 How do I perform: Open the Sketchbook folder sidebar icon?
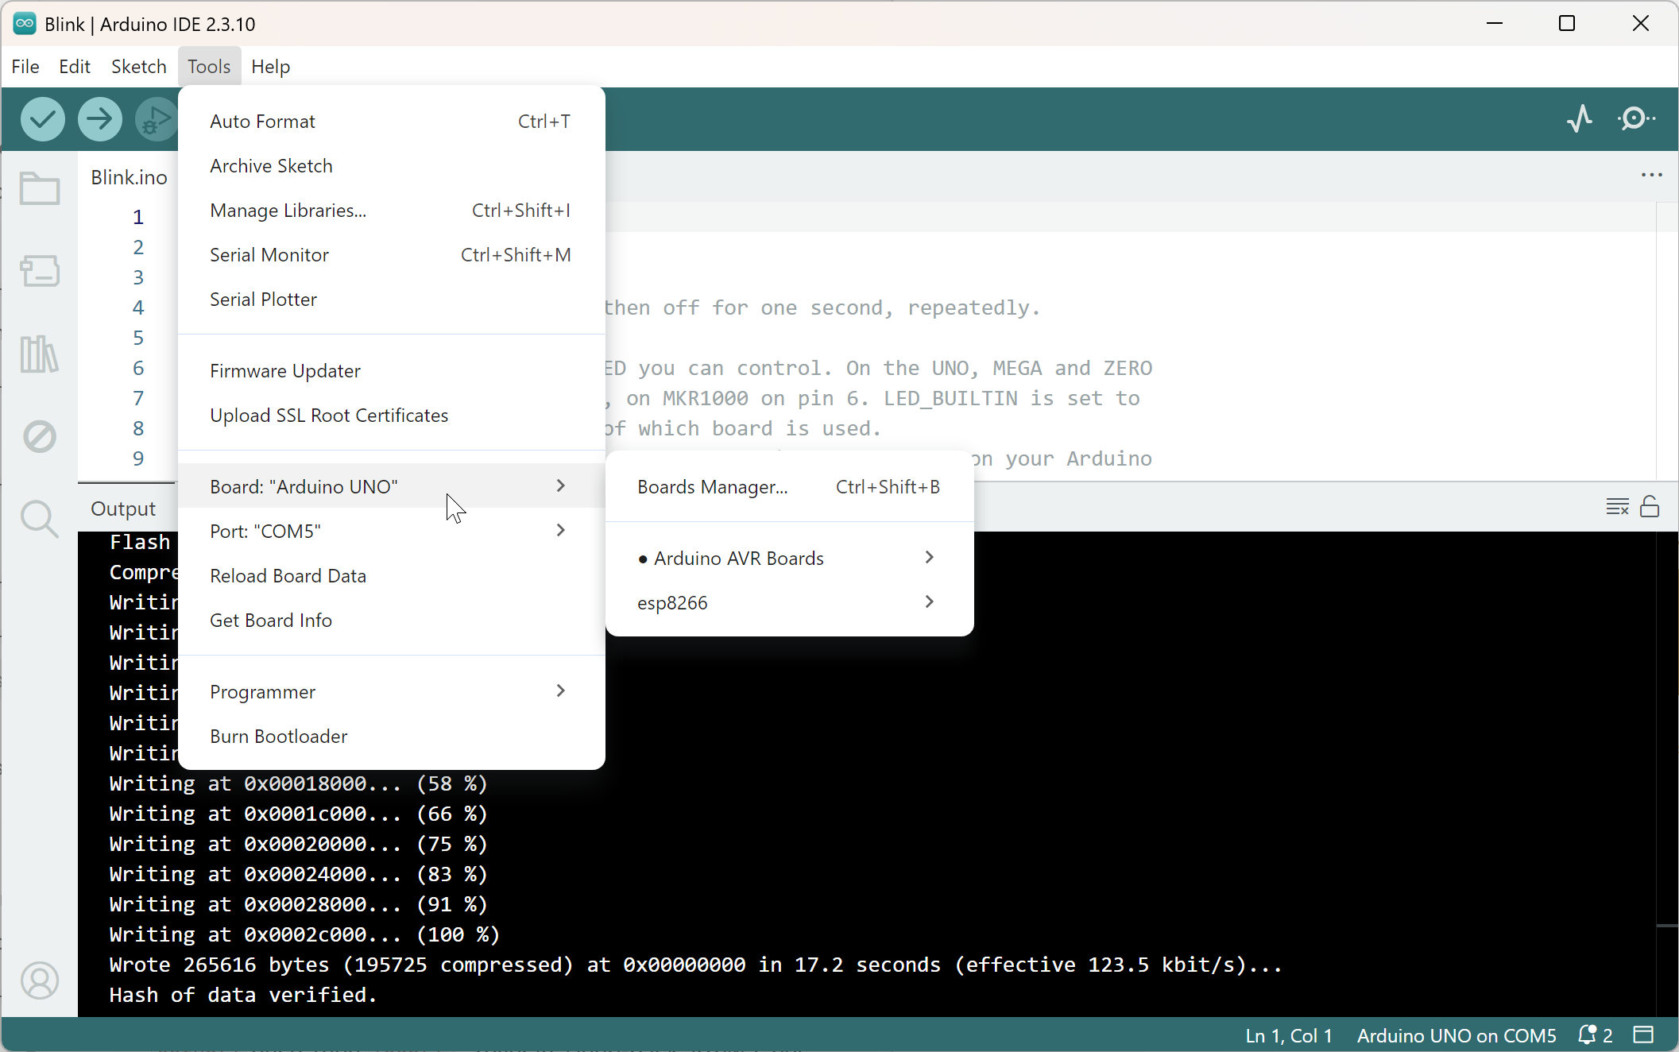click(40, 188)
